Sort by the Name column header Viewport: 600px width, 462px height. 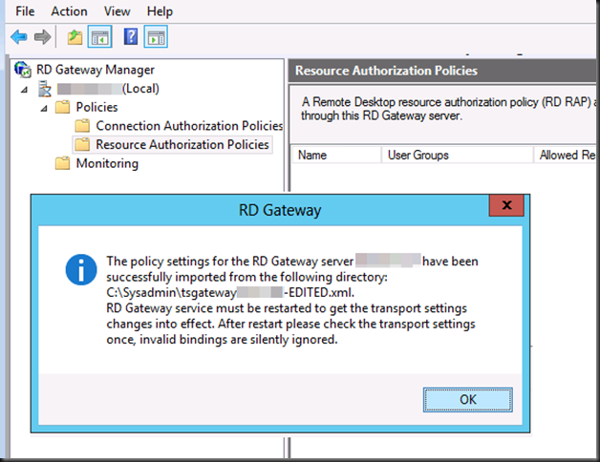(x=336, y=155)
